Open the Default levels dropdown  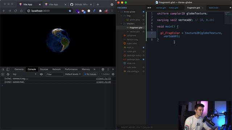pyautogui.click(x=73, y=74)
